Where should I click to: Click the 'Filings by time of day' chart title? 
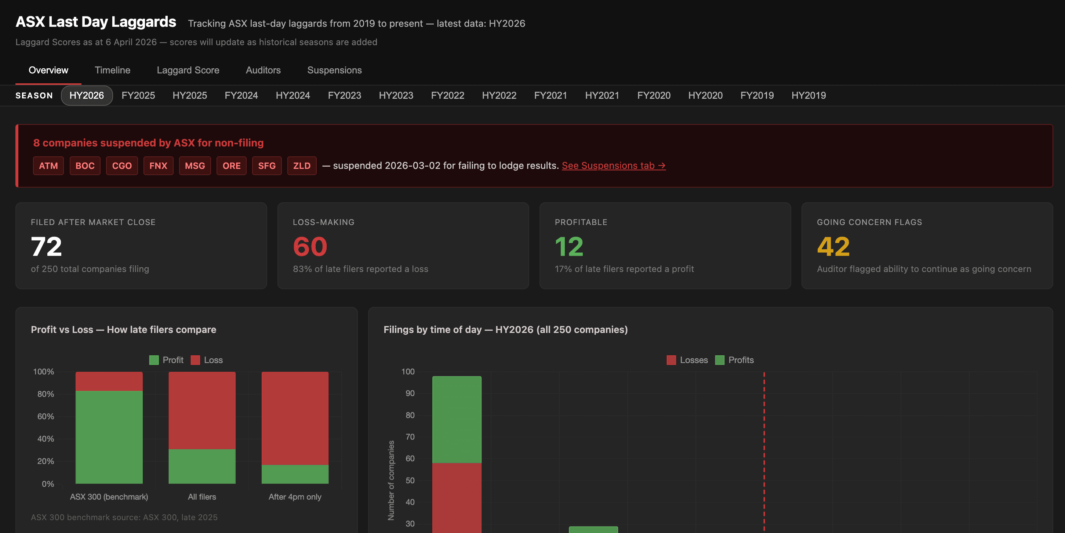(x=506, y=330)
